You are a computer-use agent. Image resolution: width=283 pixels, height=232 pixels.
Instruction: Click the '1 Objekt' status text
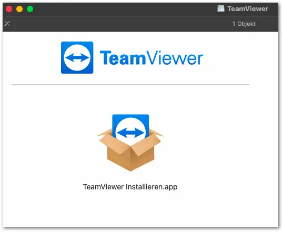pos(244,24)
